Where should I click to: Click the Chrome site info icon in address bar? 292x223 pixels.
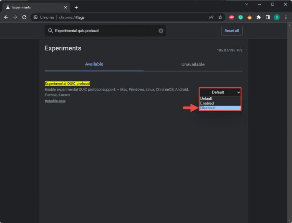[35, 18]
